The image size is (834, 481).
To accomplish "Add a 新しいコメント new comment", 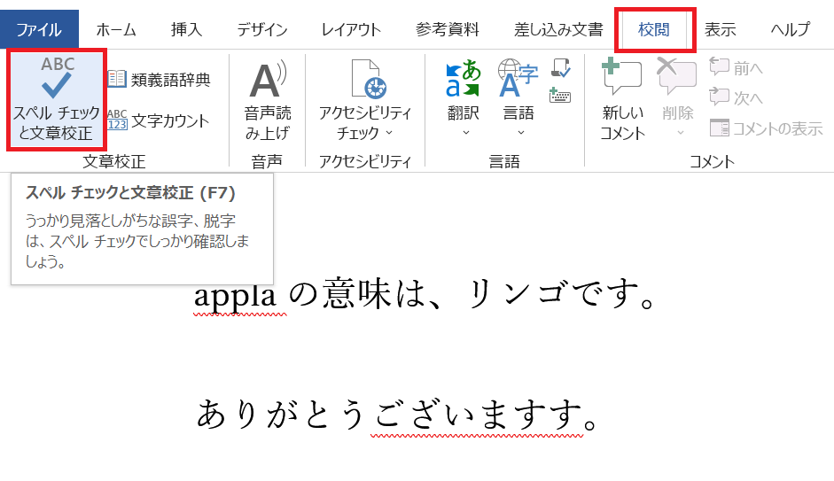I will tap(622, 100).
